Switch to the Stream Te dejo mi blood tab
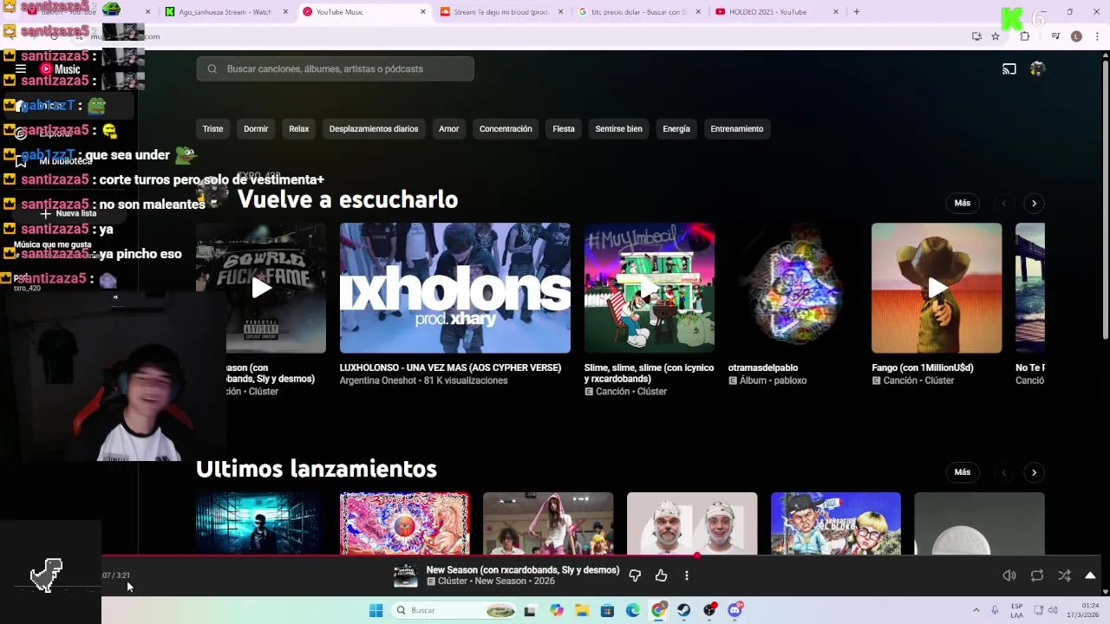Screen dimensions: 1110x624 click(x=501, y=12)
